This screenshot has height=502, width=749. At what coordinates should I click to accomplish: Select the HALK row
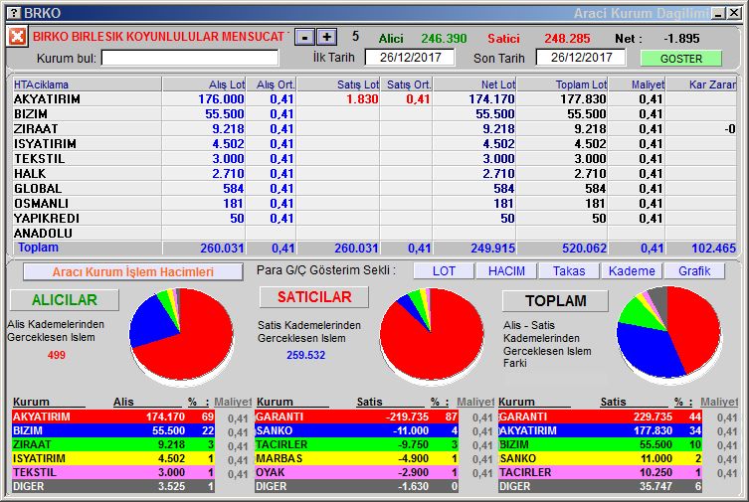point(374,174)
